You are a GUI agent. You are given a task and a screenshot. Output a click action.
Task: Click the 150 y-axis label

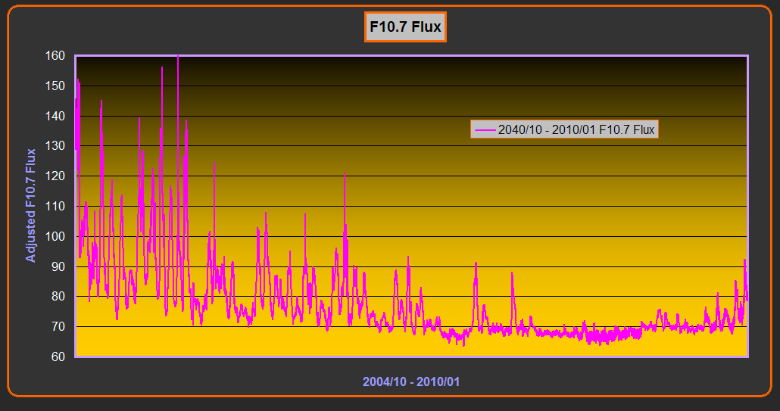tap(55, 86)
